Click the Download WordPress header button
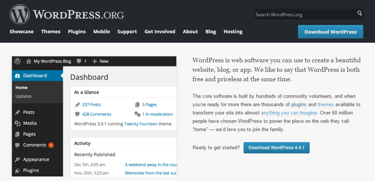 coord(330,32)
